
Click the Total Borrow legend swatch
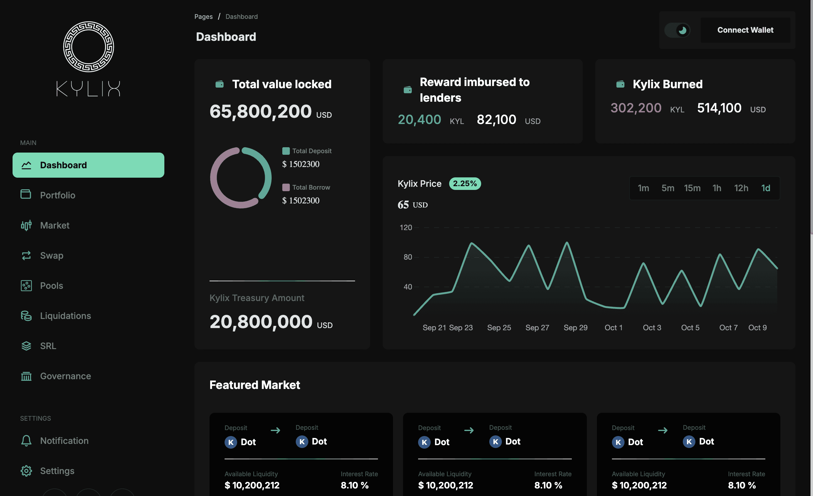point(286,187)
